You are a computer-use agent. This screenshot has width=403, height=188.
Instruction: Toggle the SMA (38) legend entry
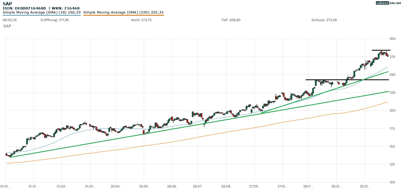[42, 12]
